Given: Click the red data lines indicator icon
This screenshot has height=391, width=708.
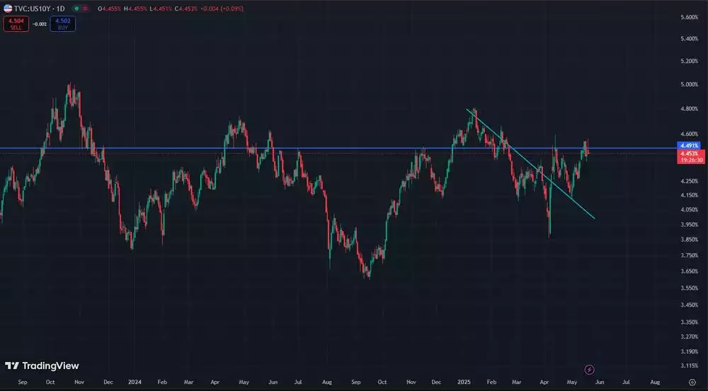Looking at the screenshot, I should [85, 8].
